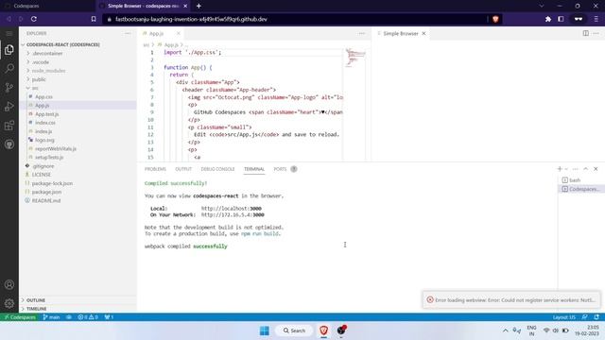Click the main branch status item

click(51, 317)
